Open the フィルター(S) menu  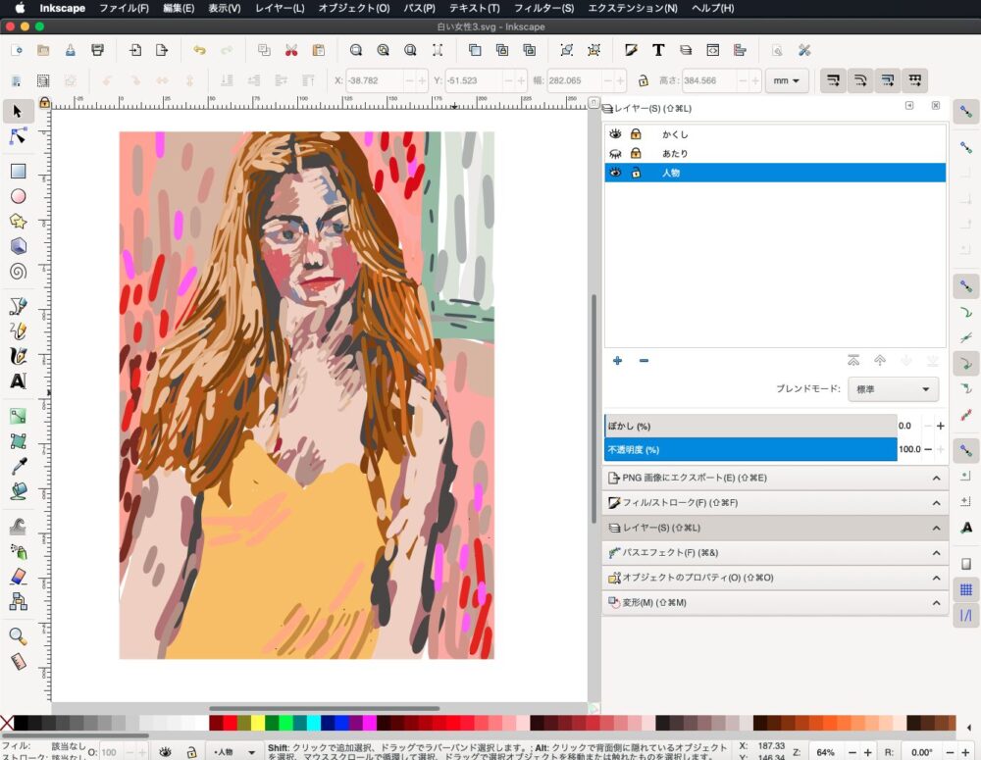click(543, 8)
